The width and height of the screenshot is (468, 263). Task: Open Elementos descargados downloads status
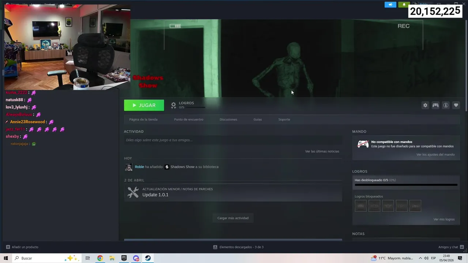tap(238, 247)
